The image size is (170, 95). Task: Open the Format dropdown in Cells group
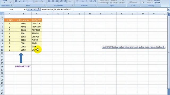[133, 2]
